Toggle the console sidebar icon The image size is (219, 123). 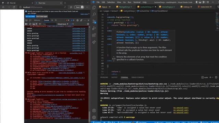(x=26, y=24)
